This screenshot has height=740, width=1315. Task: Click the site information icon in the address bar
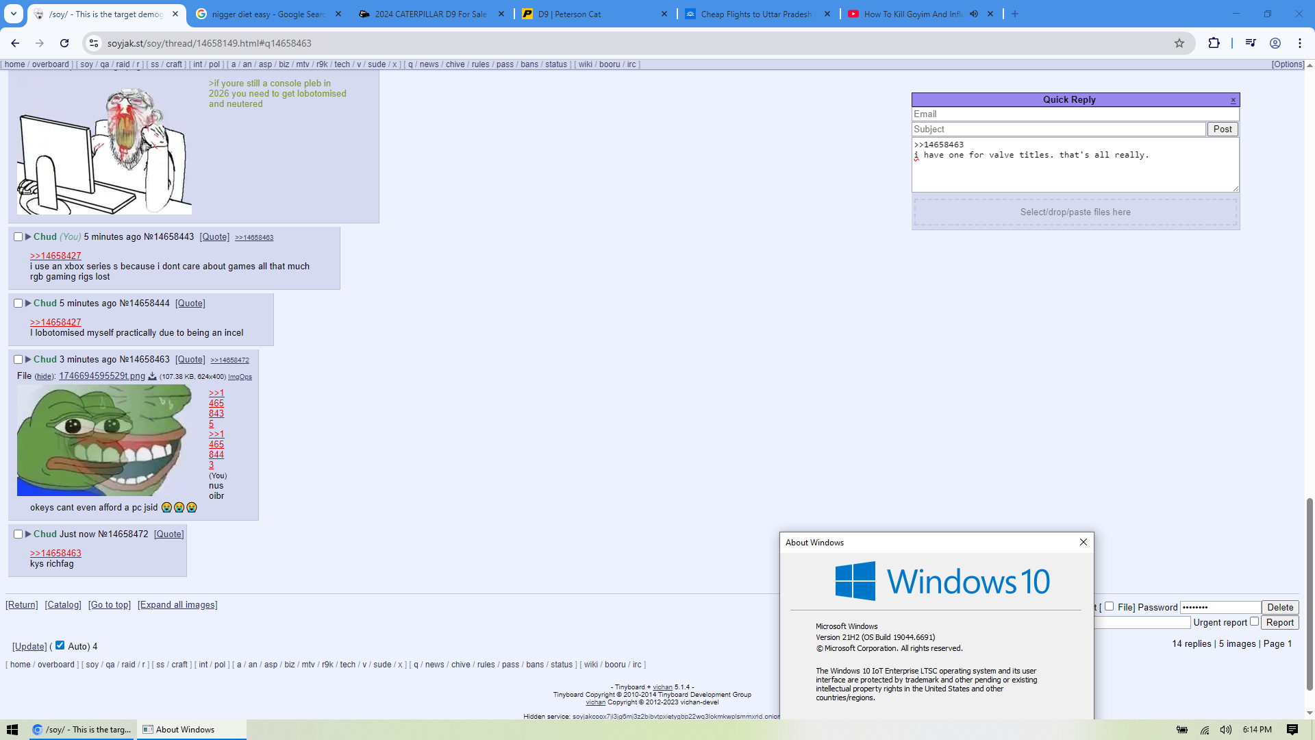pyautogui.click(x=94, y=43)
